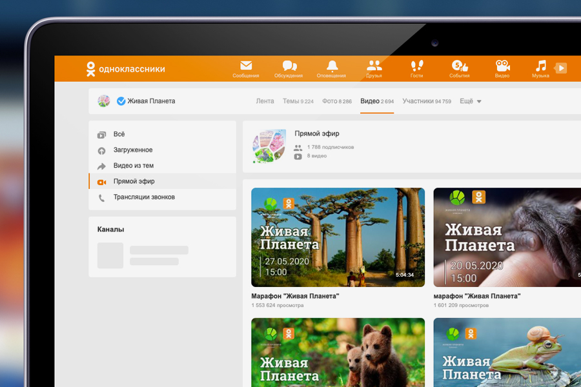
Task: Click the music player play button
Action: point(561,68)
